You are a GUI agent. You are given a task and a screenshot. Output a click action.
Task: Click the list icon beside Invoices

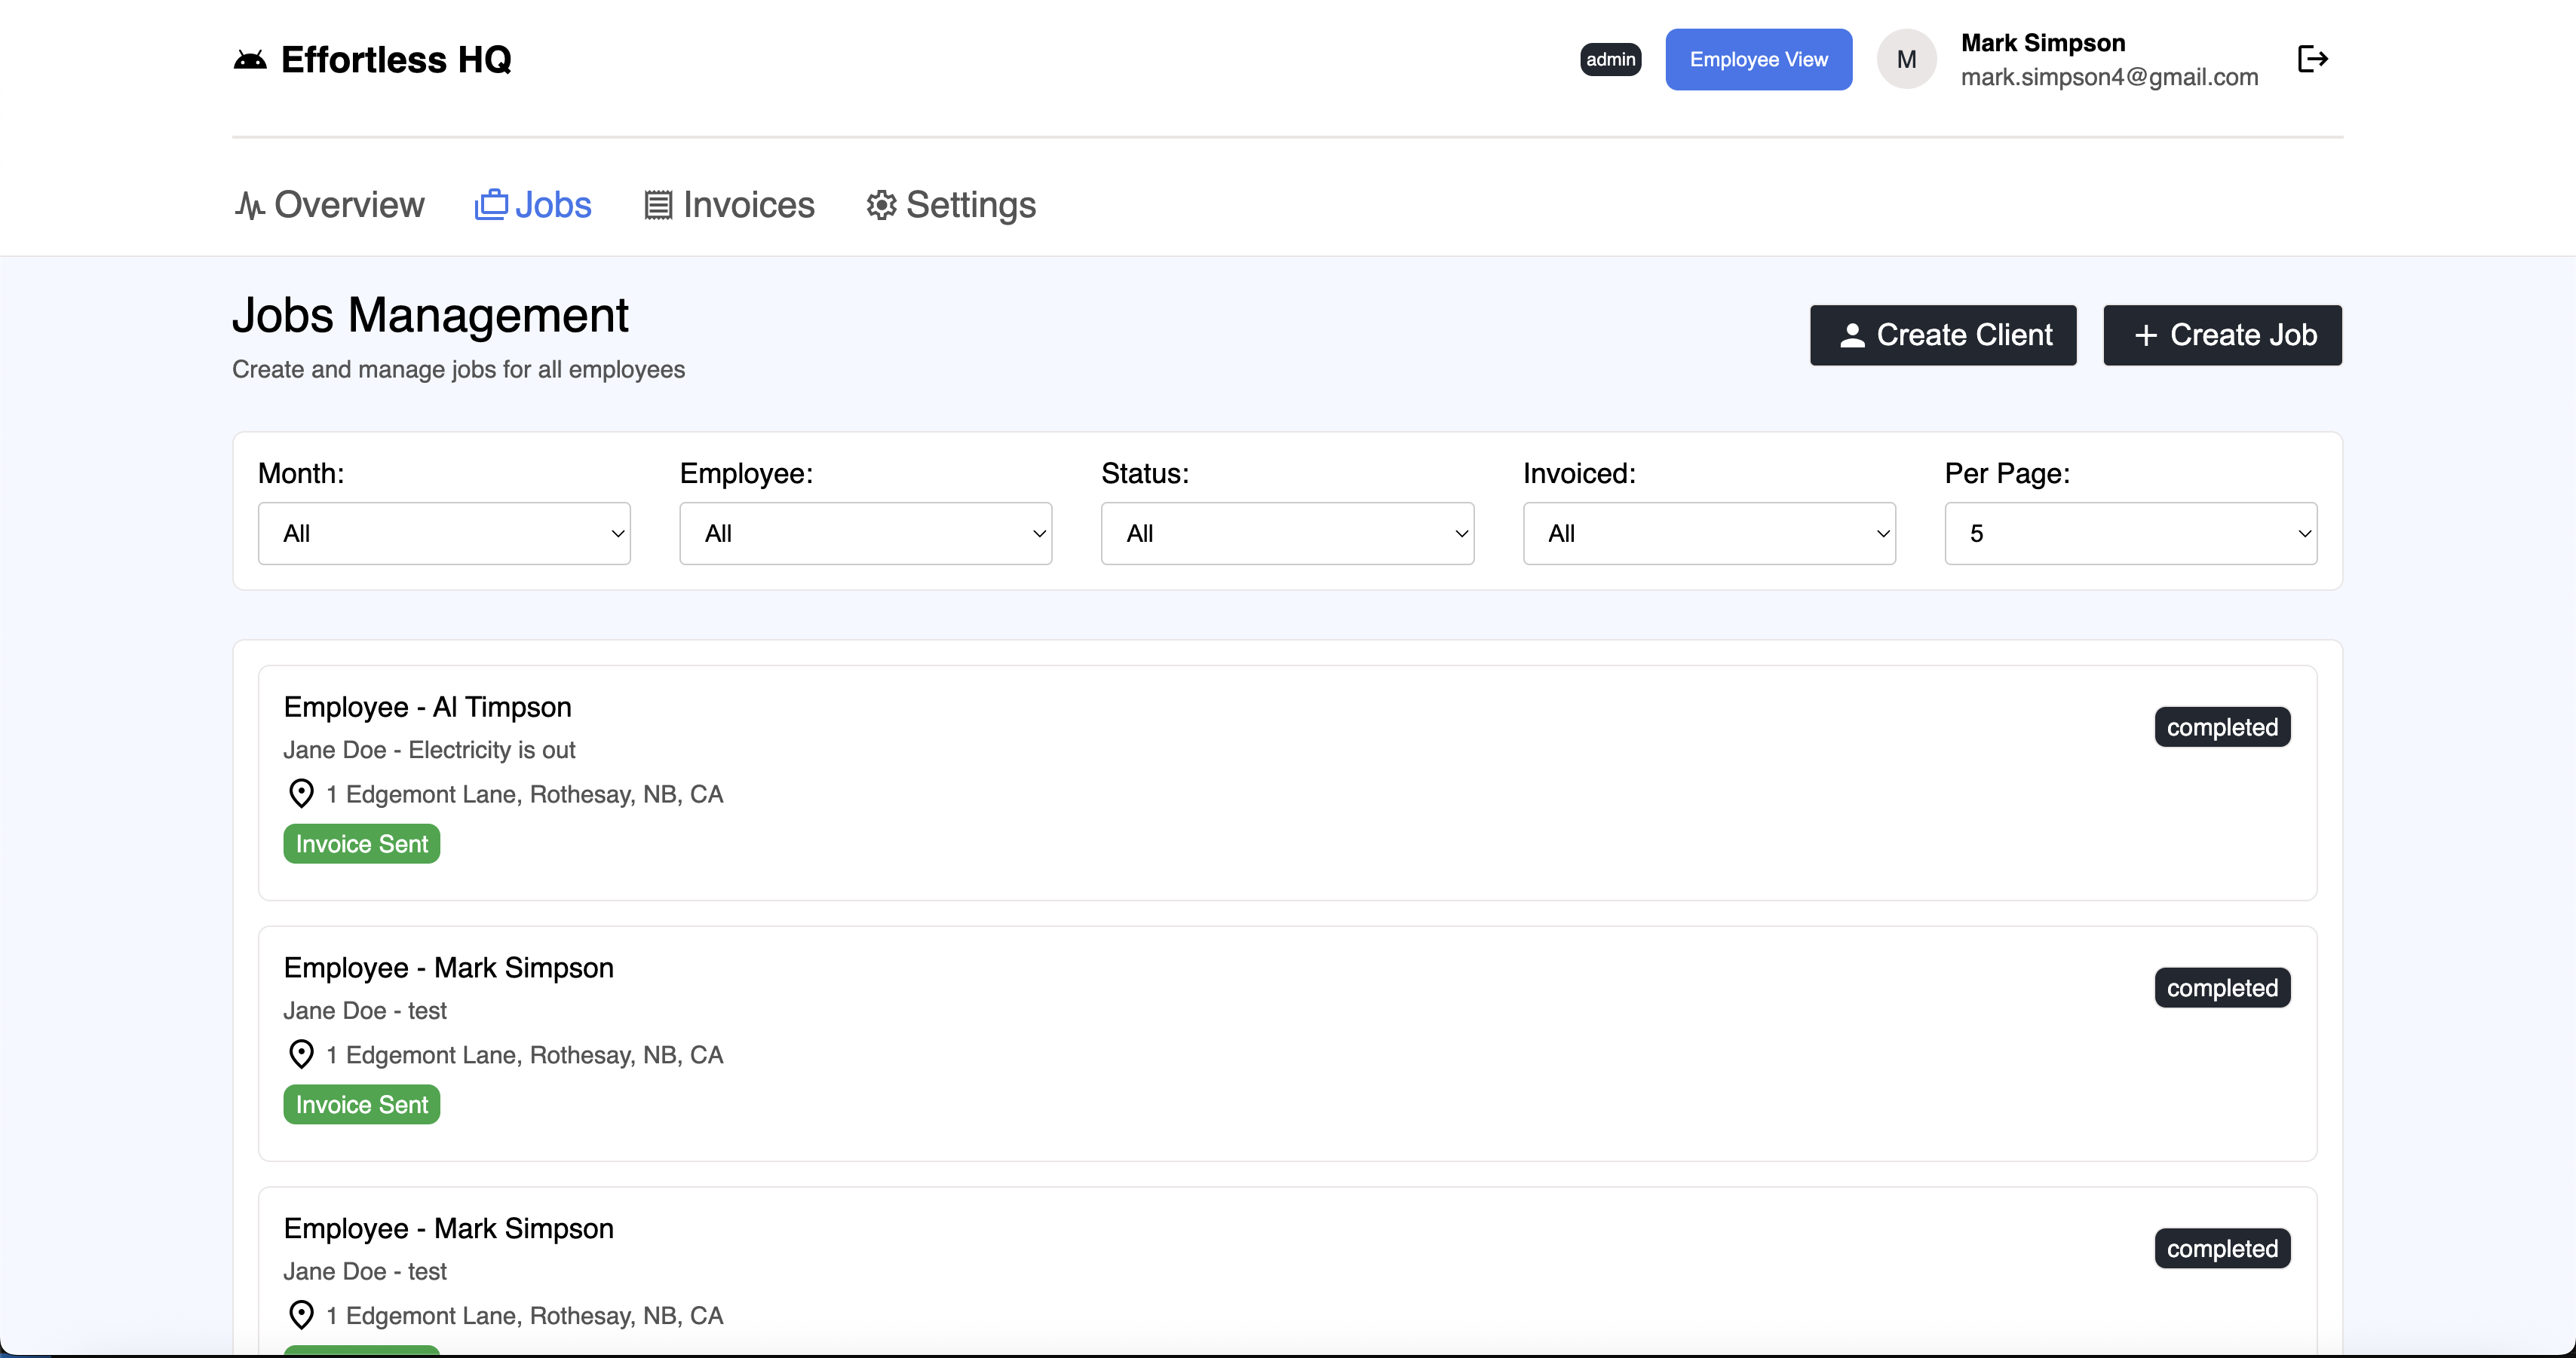(658, 205)
